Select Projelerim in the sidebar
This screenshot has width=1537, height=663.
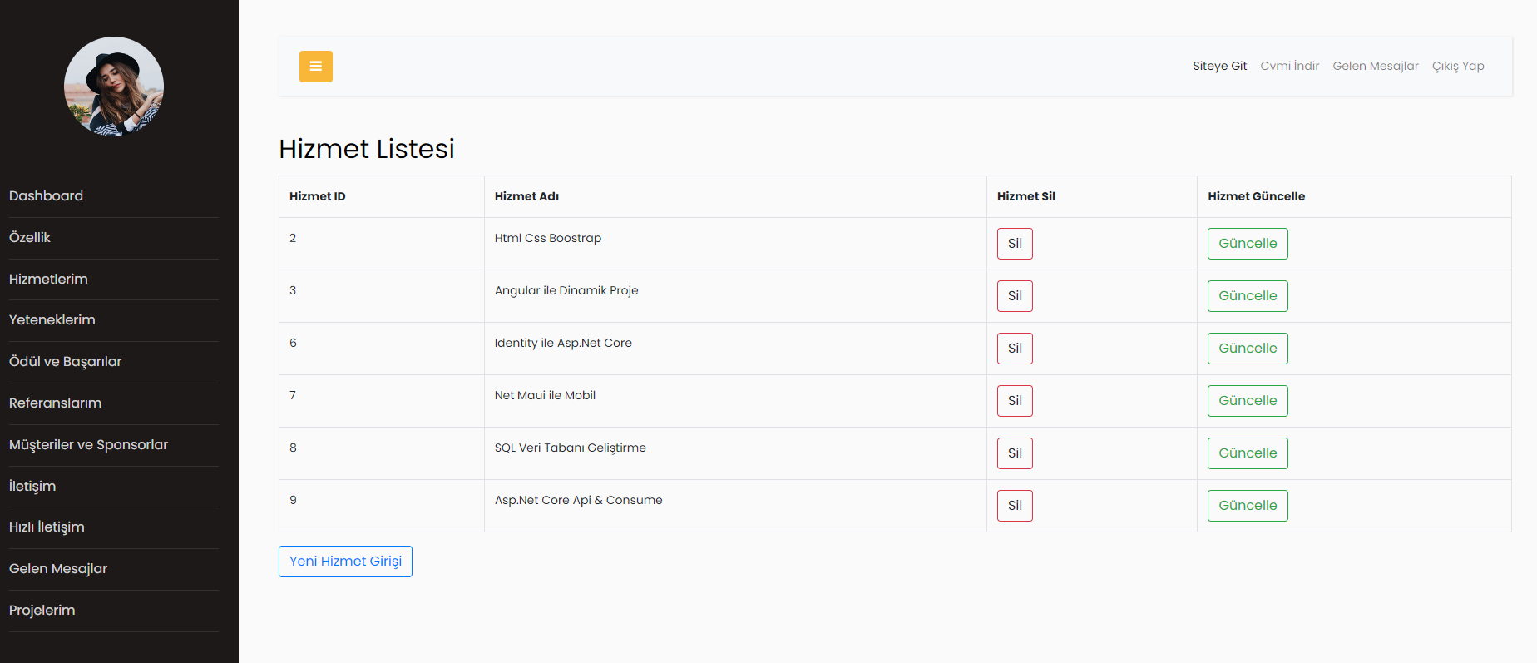tap(42, 611)
